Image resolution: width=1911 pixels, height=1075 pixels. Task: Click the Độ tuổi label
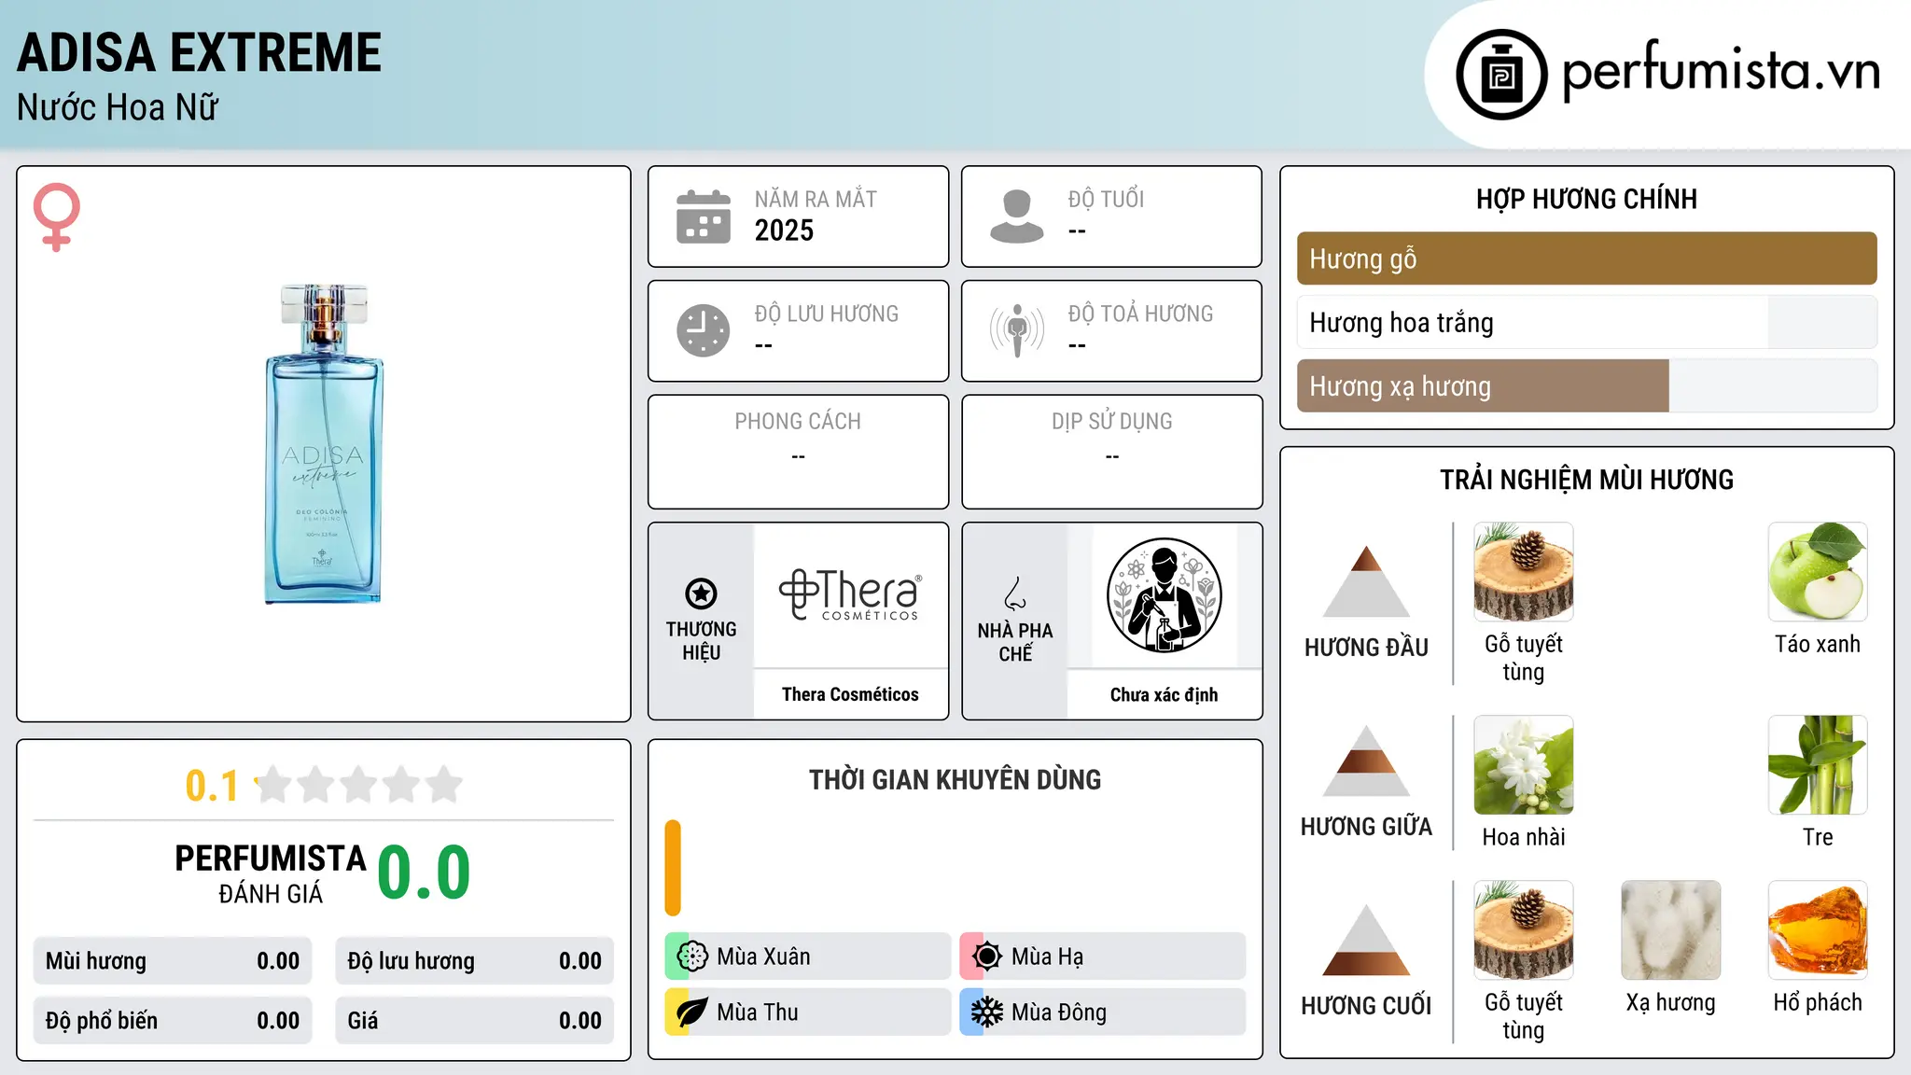click(1106, 199)
